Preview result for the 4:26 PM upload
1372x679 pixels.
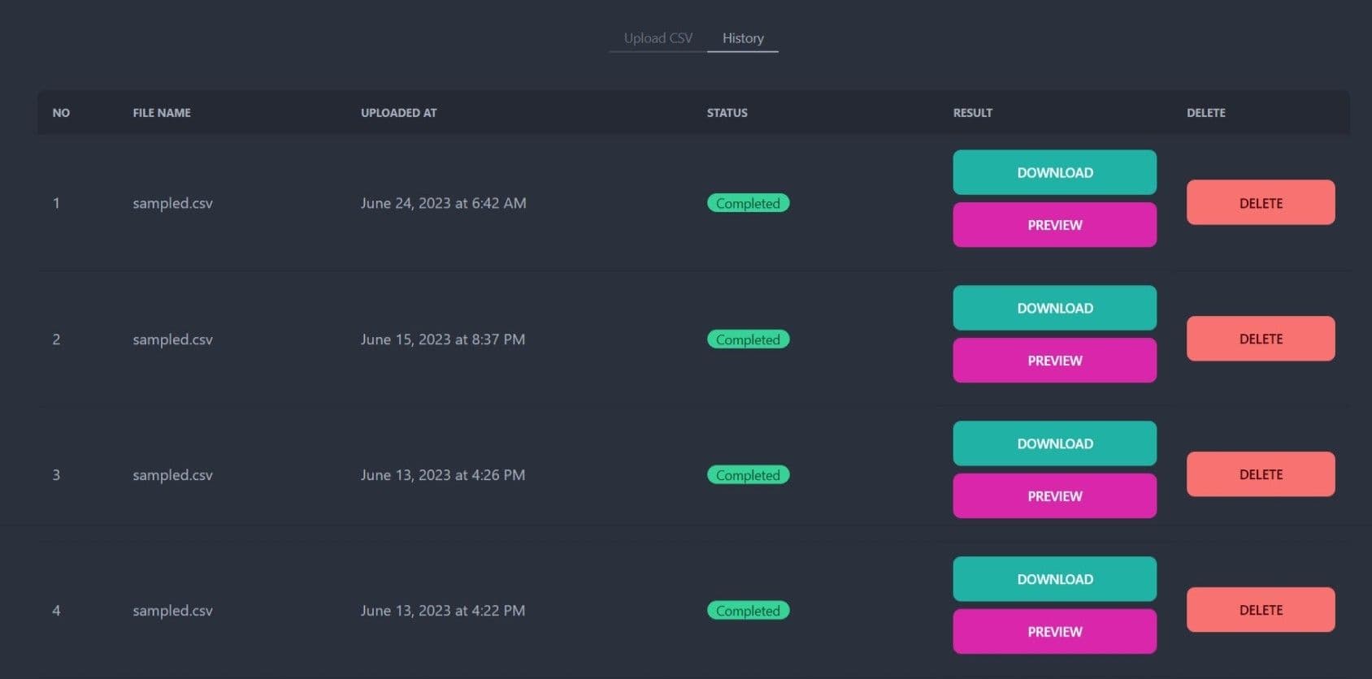point(1054,496)
